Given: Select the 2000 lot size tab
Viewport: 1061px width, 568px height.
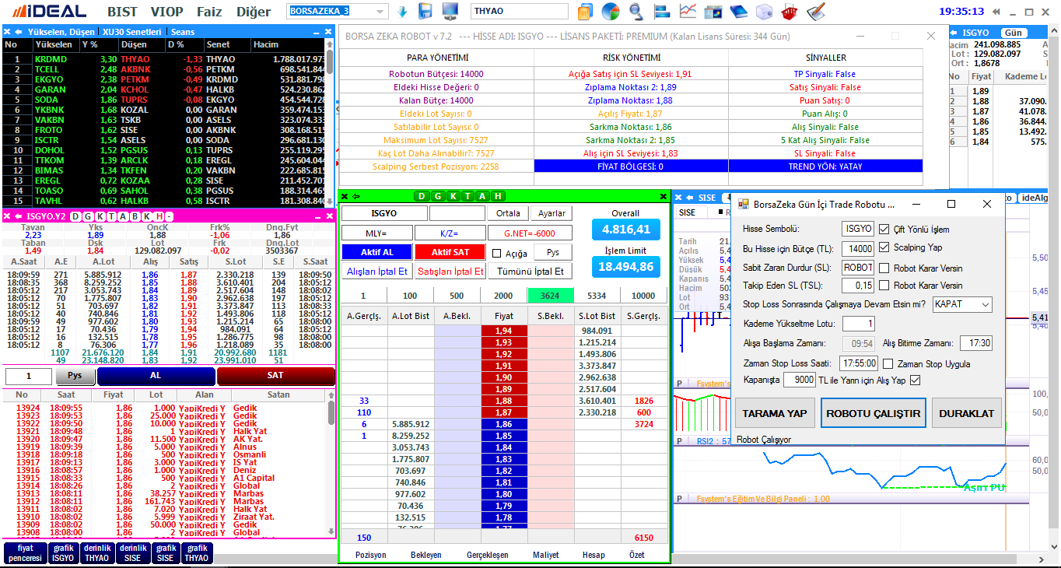Looking at the screenshot, I should pos(503,296).
